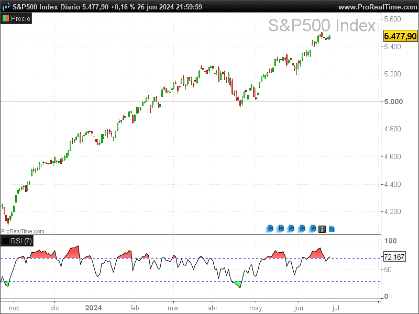
Task: Open the second stacked news document icon
Action: [x=280, y=229]
